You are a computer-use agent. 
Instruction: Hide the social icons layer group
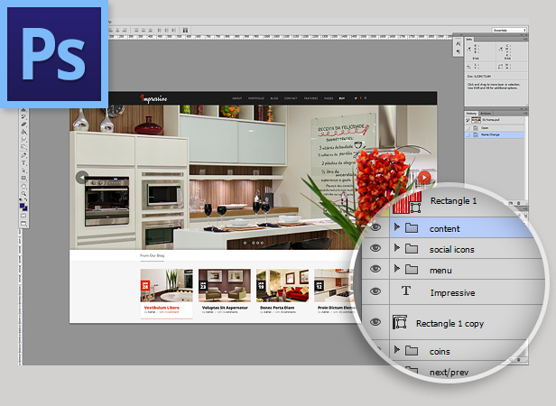tap(375, 248)
